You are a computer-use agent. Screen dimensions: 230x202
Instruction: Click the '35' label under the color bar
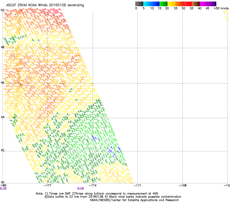(x=191, y=8)
